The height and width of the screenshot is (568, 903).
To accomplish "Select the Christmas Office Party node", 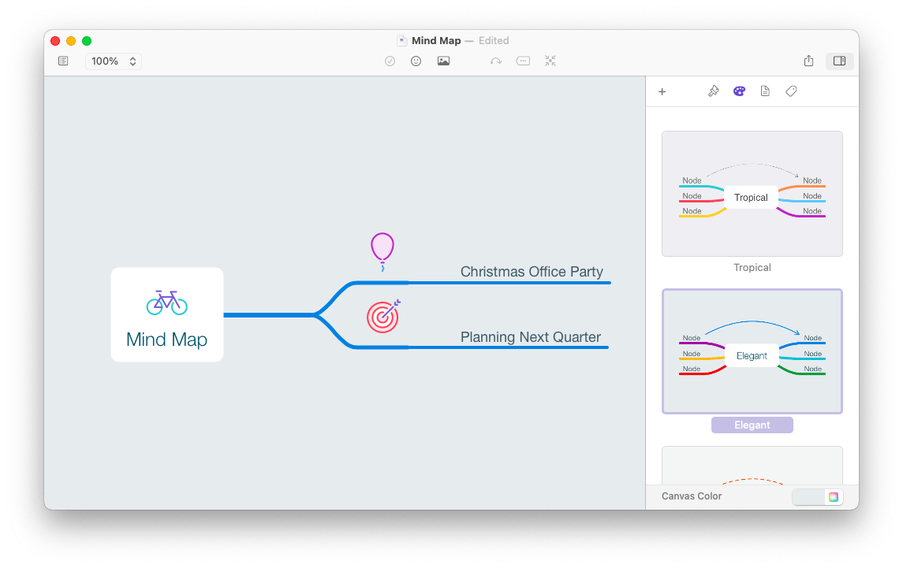I will pos(533,271).
